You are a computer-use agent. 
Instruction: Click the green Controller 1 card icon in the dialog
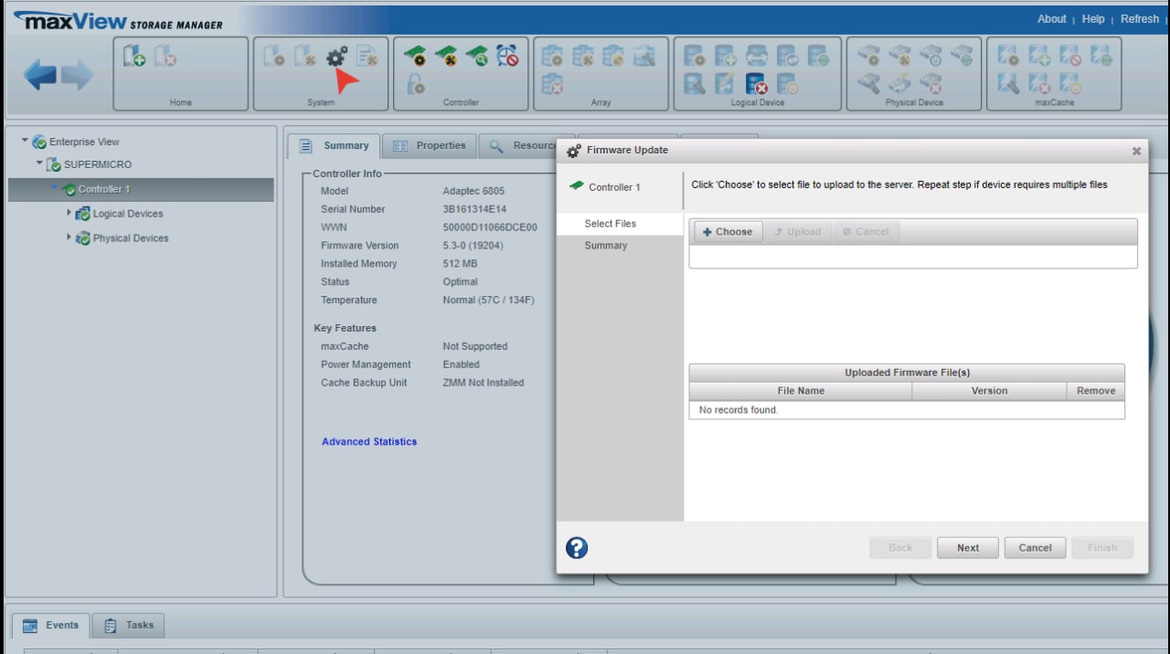tap(576, 185)
